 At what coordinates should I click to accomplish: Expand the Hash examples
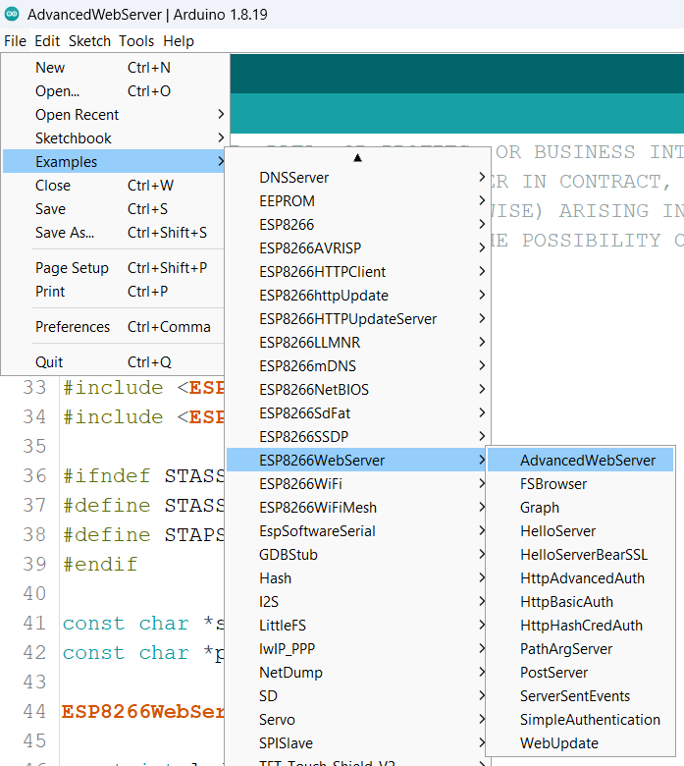click(x=357, y=577)
